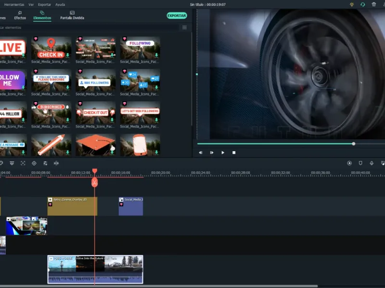Select the PUBG MOBILE video clip
This screenshot has height=288, width=385.
(95, 269)
